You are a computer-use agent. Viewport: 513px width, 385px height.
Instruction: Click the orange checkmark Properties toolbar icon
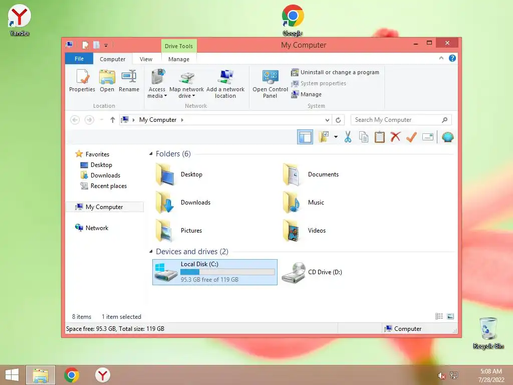[411, 137]
